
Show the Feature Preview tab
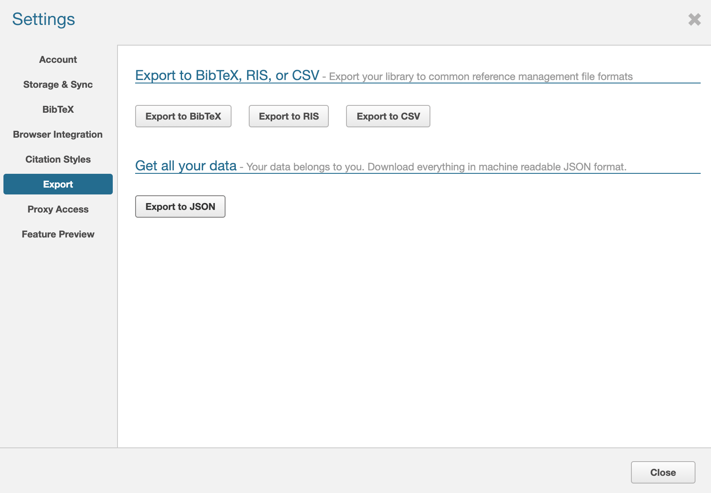pyautogui.click(x=58, y=234)
